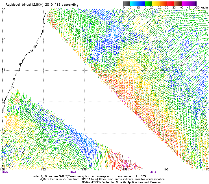Click the '-30' latitude label

pyautogui.click(x=3, y=9)
